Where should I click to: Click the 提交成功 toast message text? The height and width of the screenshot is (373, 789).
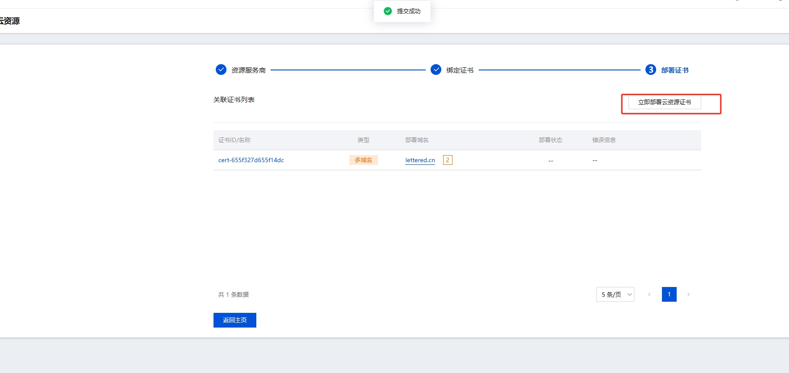tap(409, 11)
